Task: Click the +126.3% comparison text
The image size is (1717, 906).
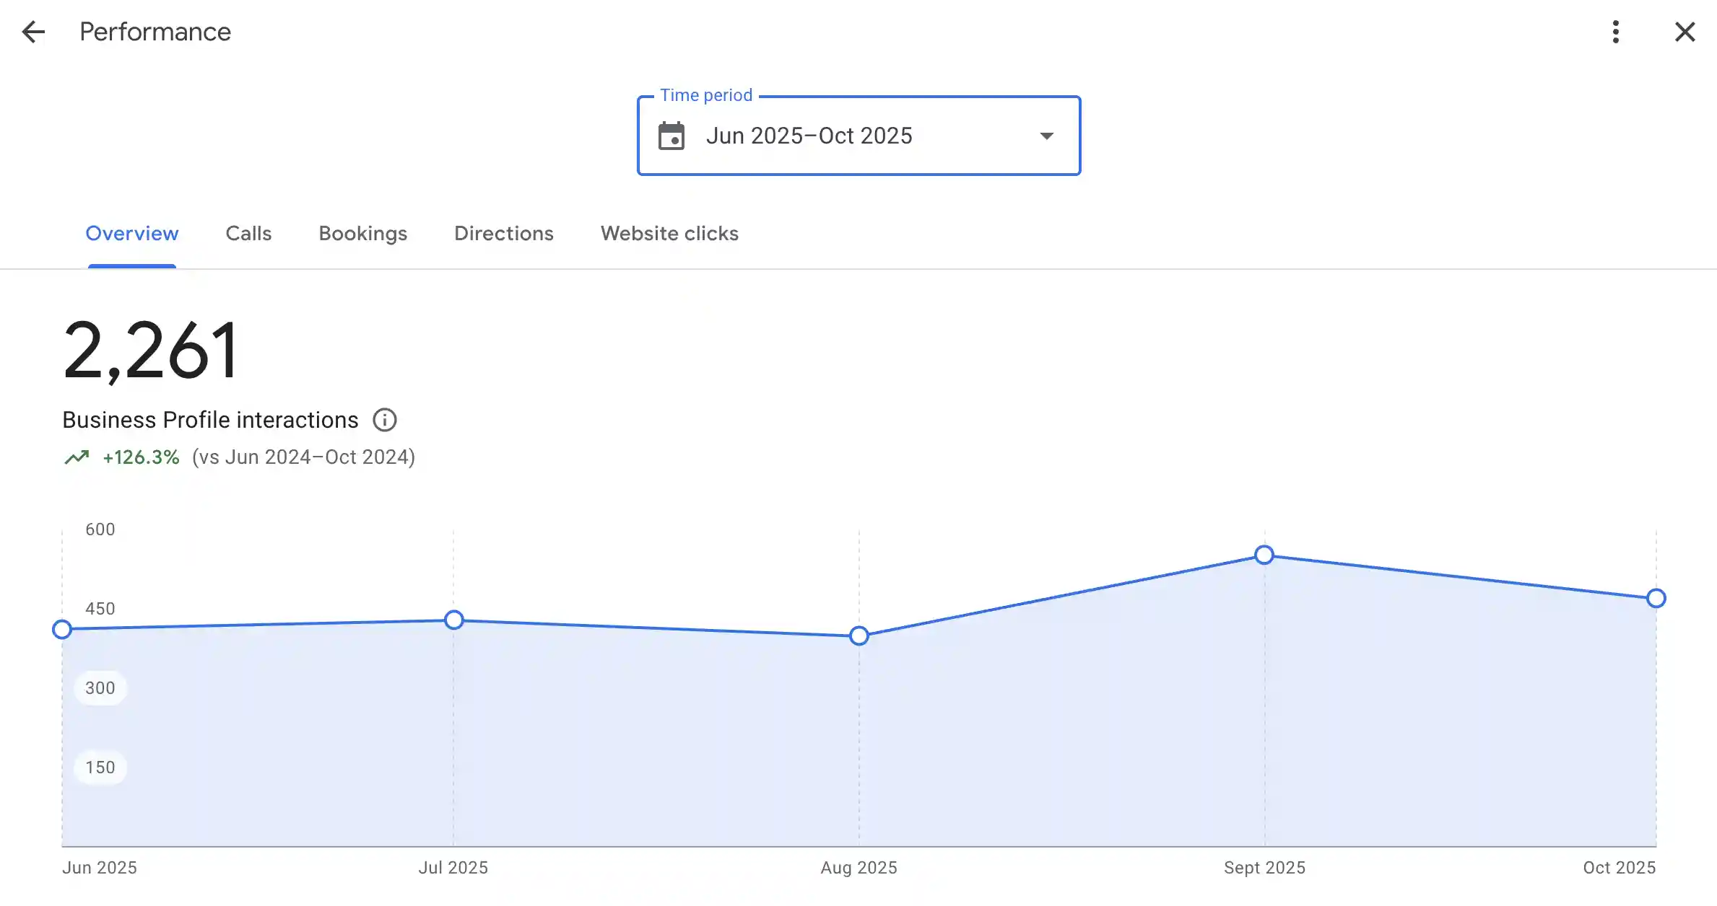Action: click(x=141, y=457)
